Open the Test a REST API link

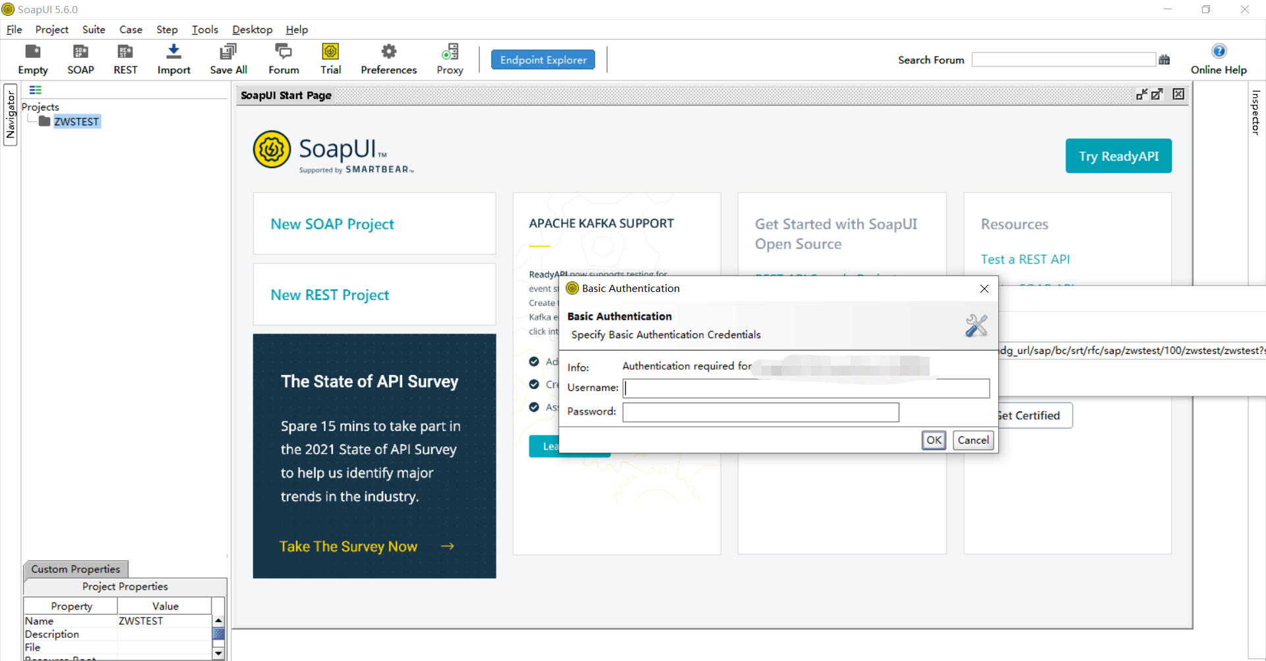[1025, 259]
